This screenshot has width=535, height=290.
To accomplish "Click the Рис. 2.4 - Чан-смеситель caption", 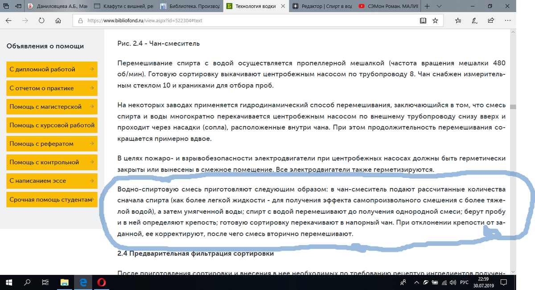I will 158,44.
